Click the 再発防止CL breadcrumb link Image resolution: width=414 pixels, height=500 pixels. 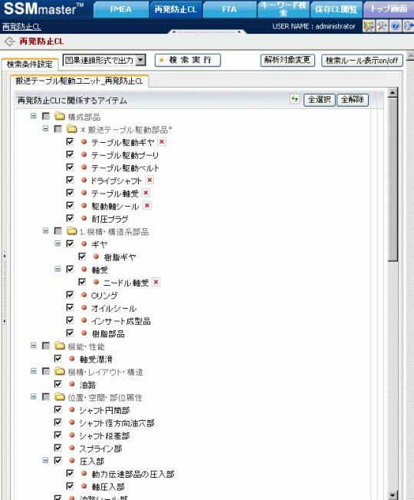[x=21, y=27]
